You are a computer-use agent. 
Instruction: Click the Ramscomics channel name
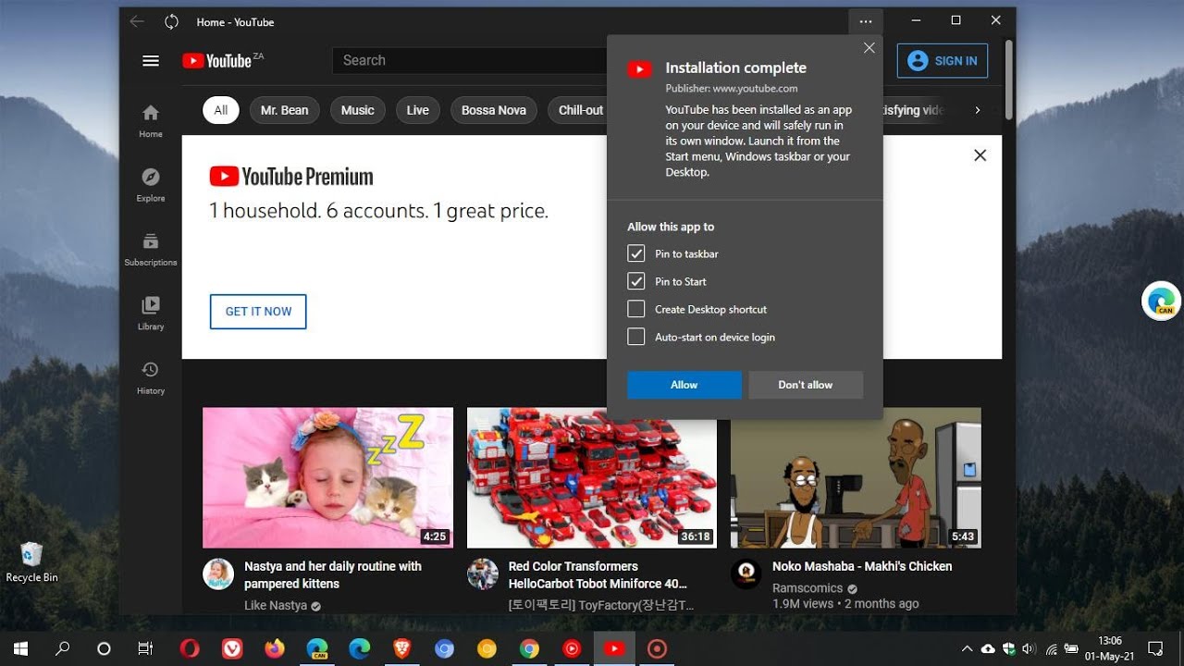pos(808,588)
